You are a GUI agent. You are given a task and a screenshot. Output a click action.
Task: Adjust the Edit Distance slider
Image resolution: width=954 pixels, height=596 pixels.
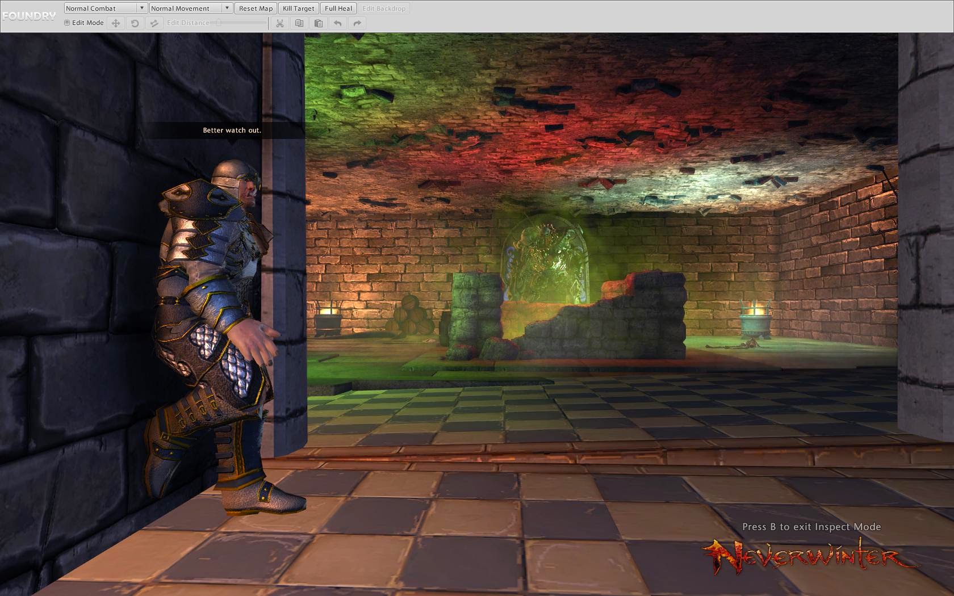238,23
